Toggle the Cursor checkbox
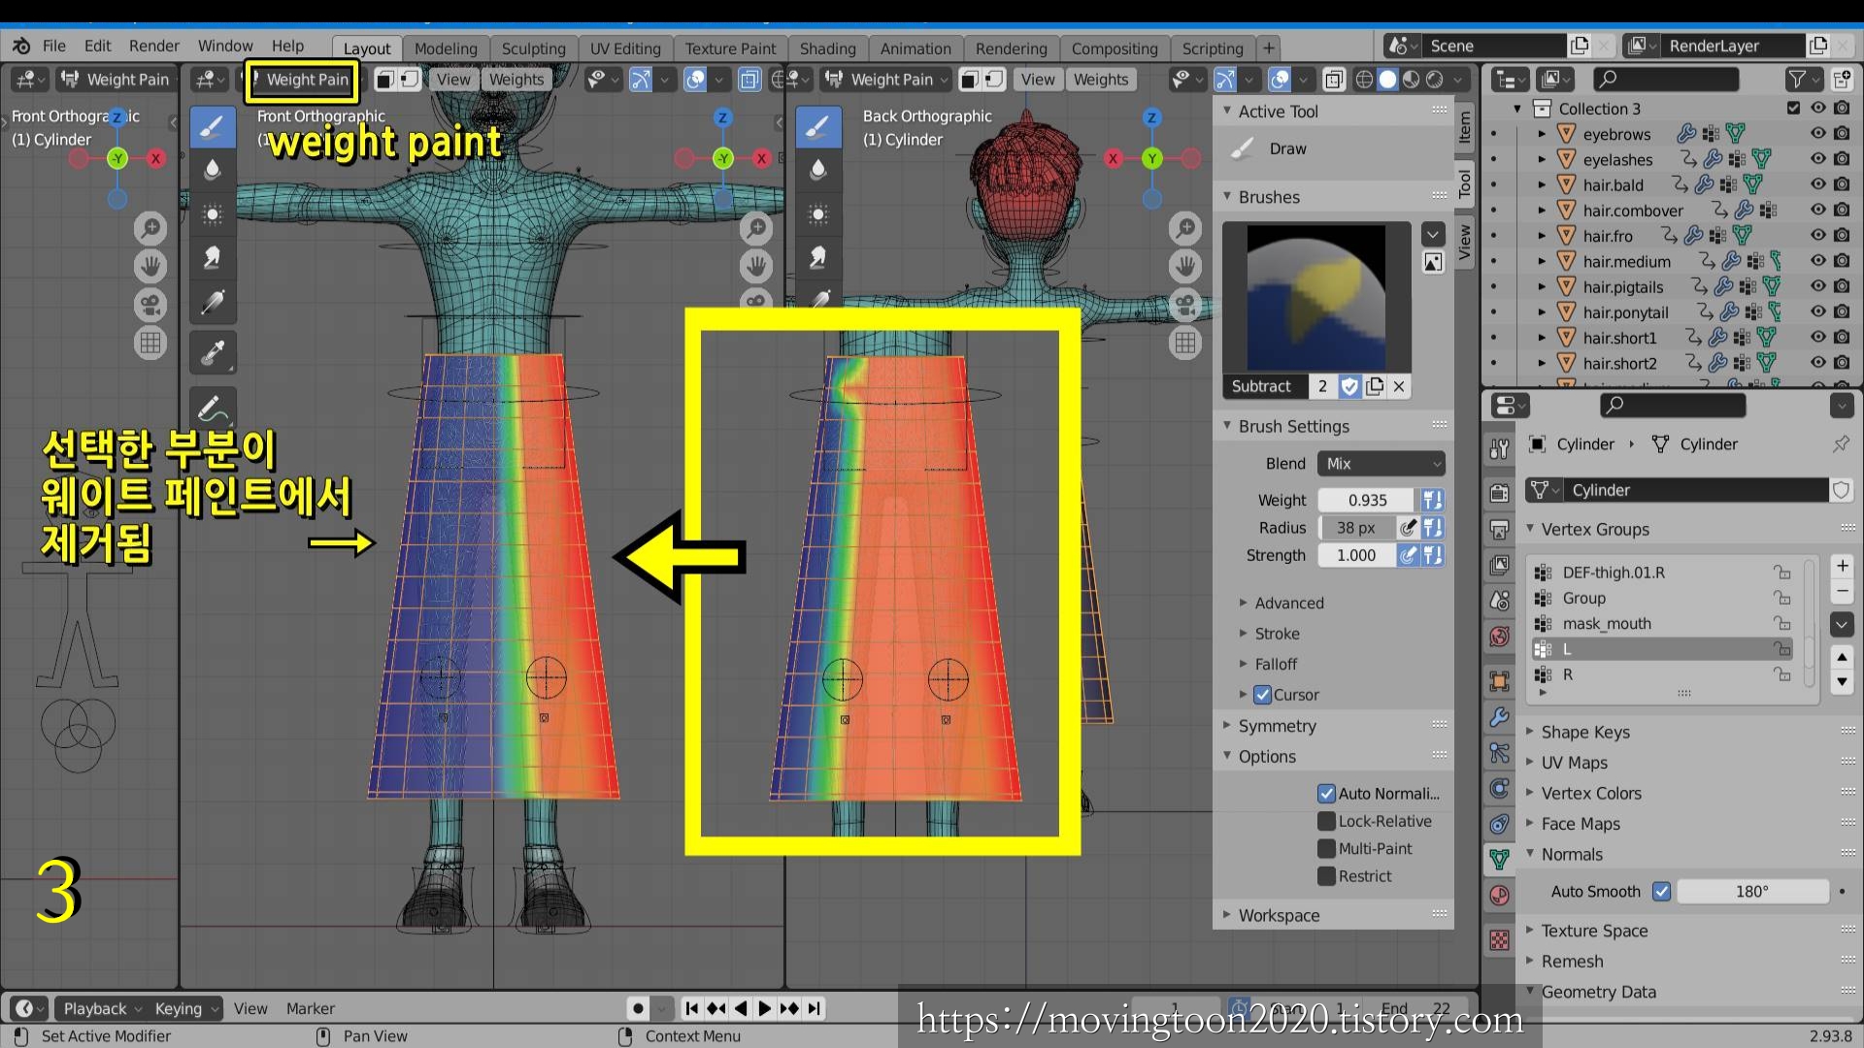Viewport: 1864px width, 1048px height. [x=1262, y=695]
